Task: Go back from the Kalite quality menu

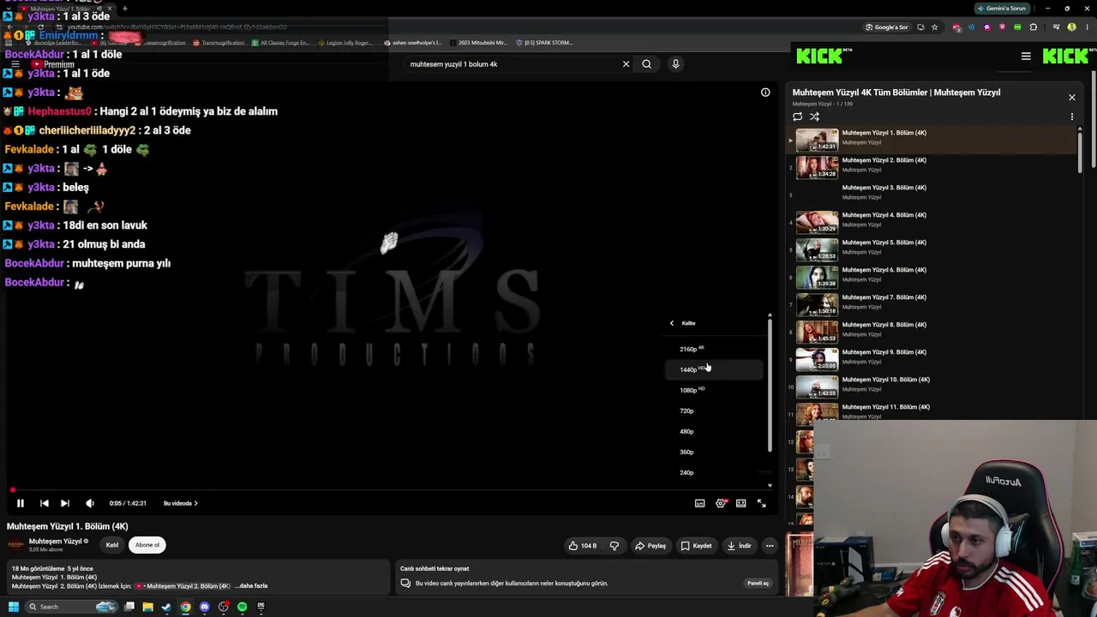Action: (x=672, y=323)
